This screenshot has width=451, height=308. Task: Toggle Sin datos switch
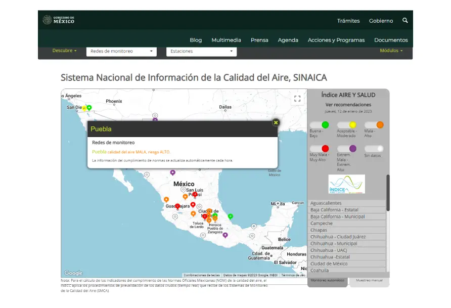(x=374, y=149)
